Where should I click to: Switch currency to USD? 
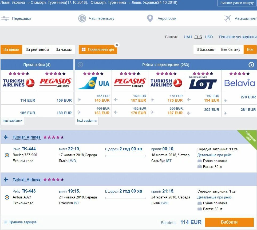(209, 37)
